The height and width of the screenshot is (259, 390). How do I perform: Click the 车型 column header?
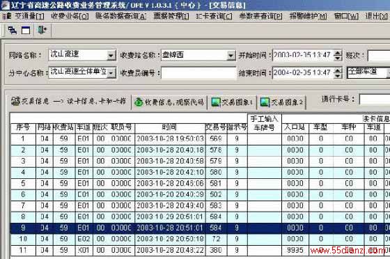pos(320,127)
